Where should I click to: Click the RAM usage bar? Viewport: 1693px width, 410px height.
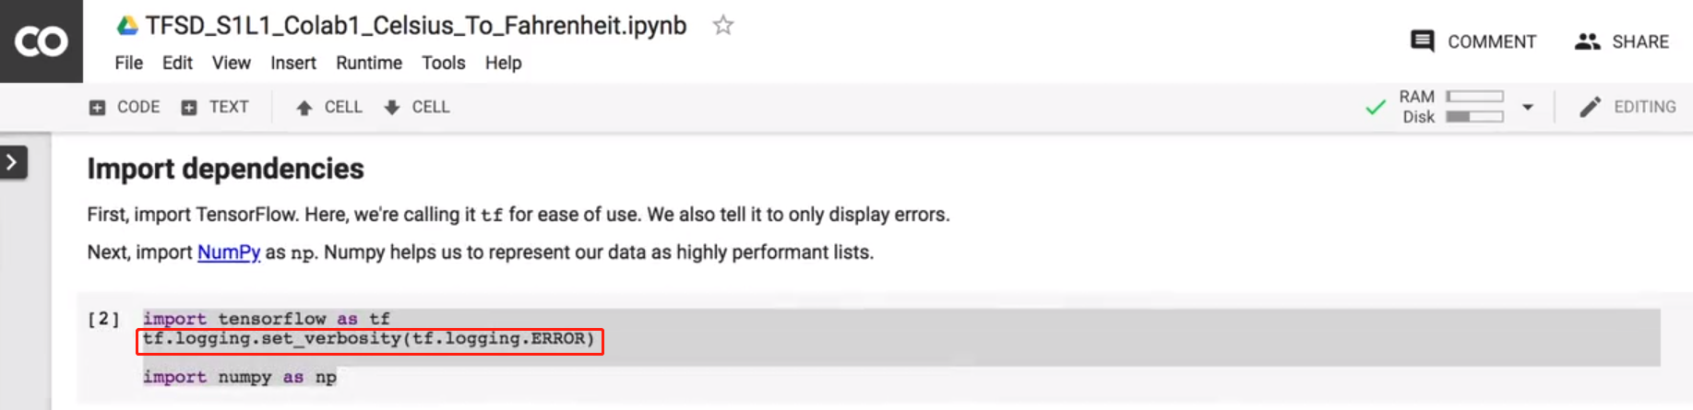(1474, 96)
